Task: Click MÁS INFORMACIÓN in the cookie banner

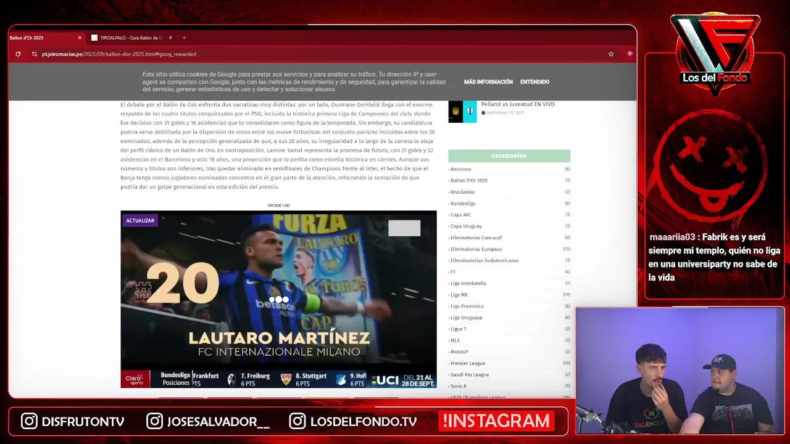Action: pyautogui.click(x=488, y=82)
